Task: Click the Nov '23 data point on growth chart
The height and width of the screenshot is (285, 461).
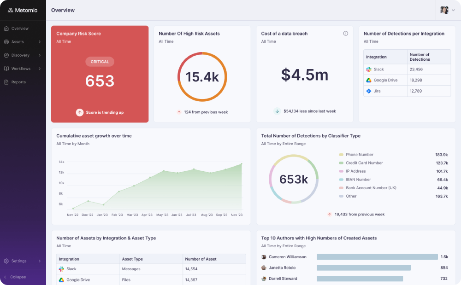Action: click(x=241, y=163)
